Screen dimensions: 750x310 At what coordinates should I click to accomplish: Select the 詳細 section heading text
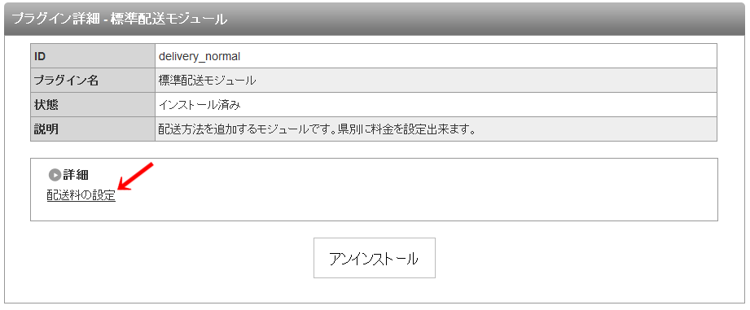click(76, 175)
